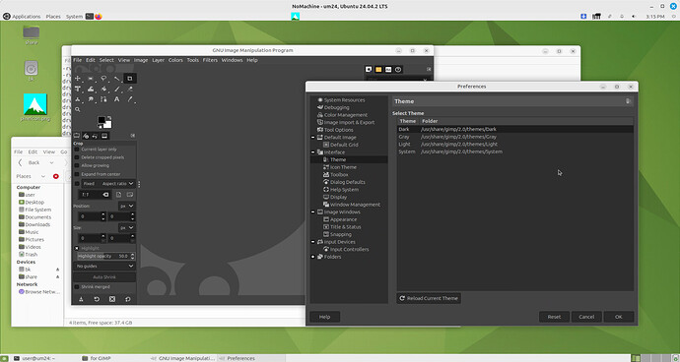
Task: Open Firefox from the top panel
Action: (x=99, y=17)
